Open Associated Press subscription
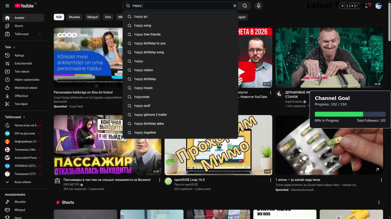 point(23,158)
